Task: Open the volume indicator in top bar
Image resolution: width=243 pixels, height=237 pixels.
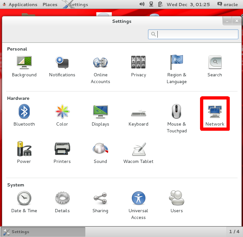Action: pos(142,4)
